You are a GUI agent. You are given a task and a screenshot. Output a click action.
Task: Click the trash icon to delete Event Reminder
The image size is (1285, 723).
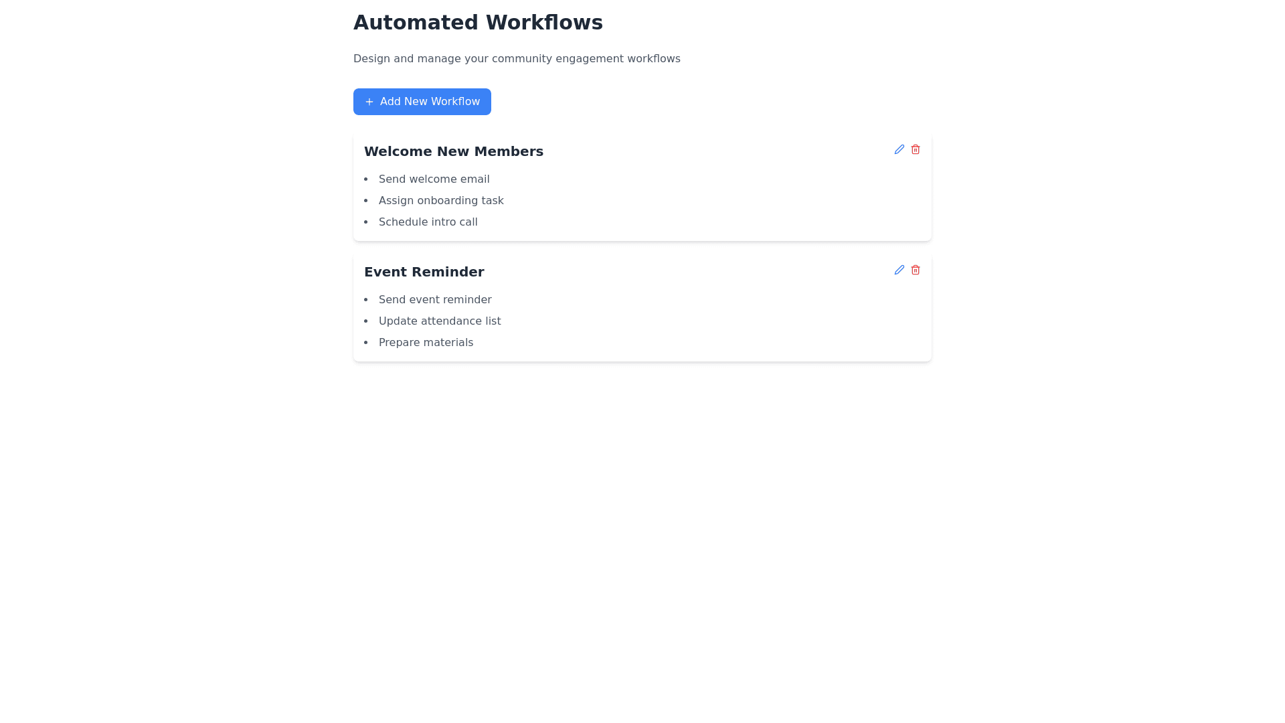(x=915, y=270)
